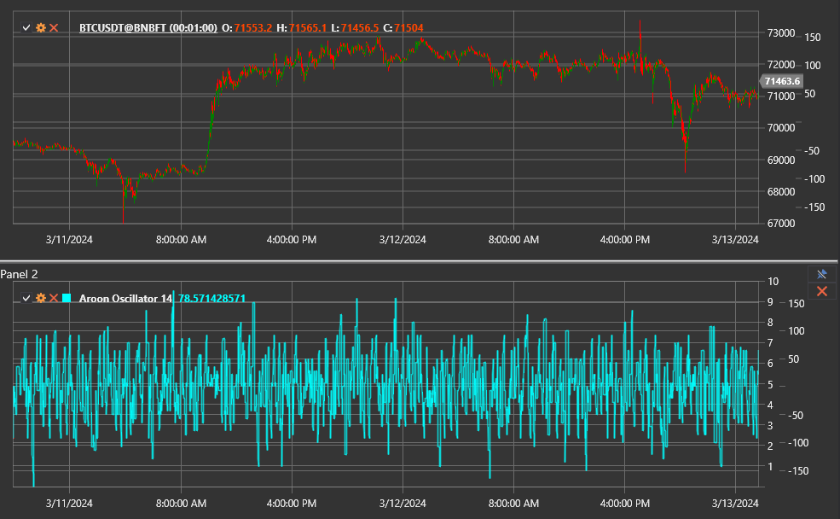Click the red X next to BTCUSDT@BNBFT
The image size is (840, 519).
[53, 26]
